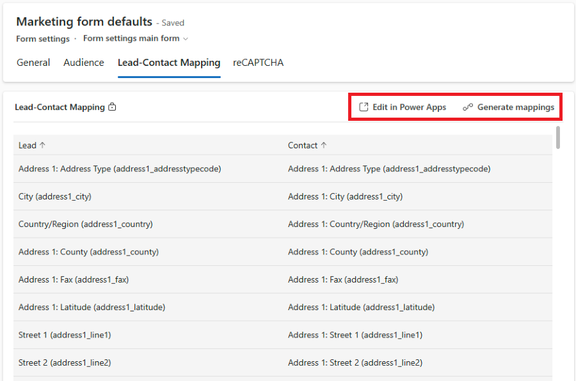Open the General tab
The height and width of the screenshot is (381, 576).
33,63
